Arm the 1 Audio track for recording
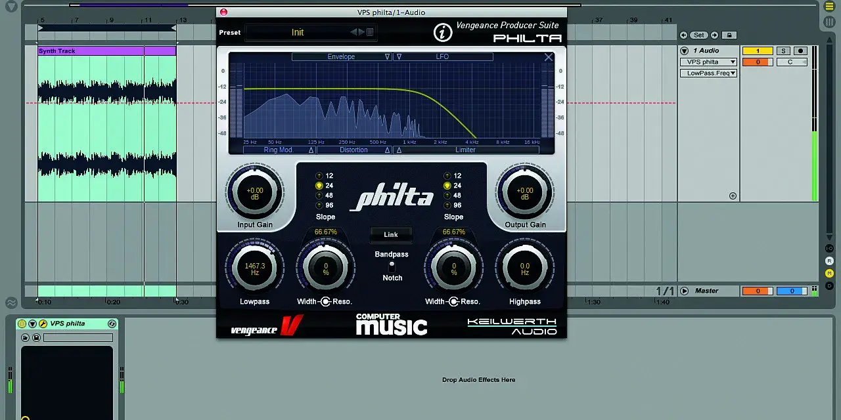 (800, 51)
